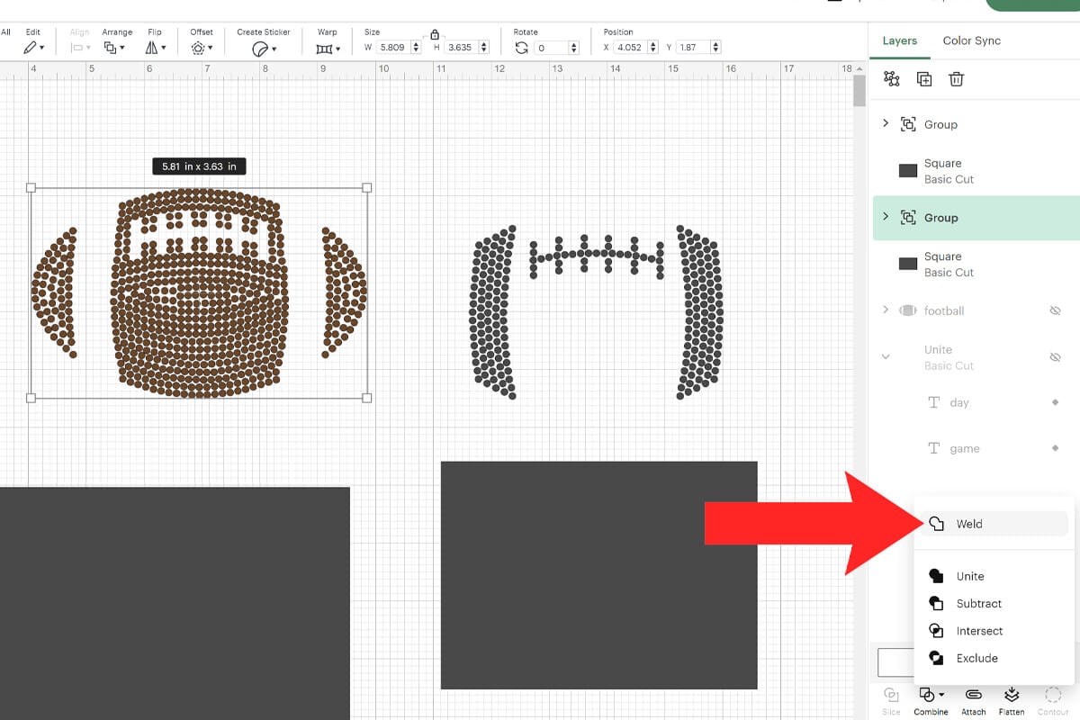Screen dimensions: 1080x720
Task: Choose Weld from the combine menu
Action: [970, 523]
